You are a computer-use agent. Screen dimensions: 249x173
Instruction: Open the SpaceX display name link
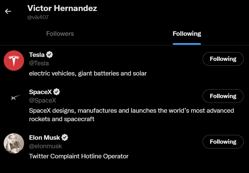point(40,92)
